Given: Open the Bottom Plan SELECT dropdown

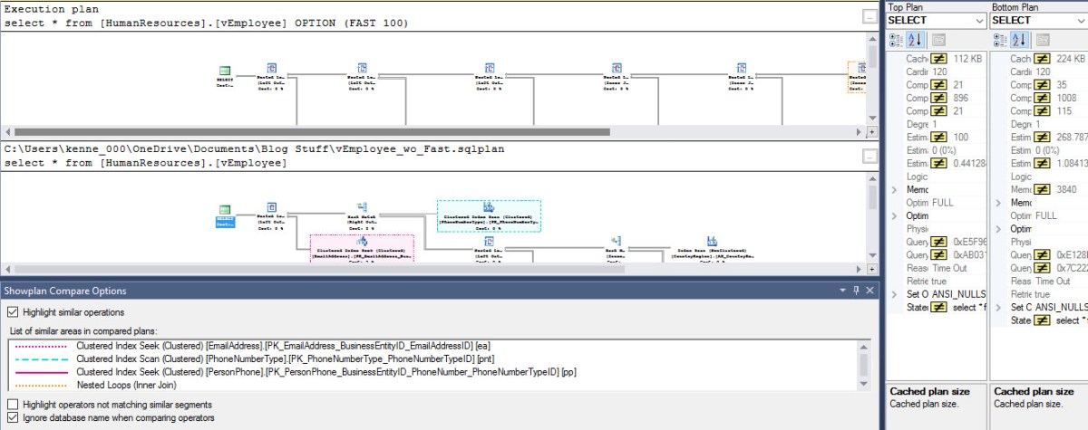Looking at the screenshot, I should (x=1079, y=20).
